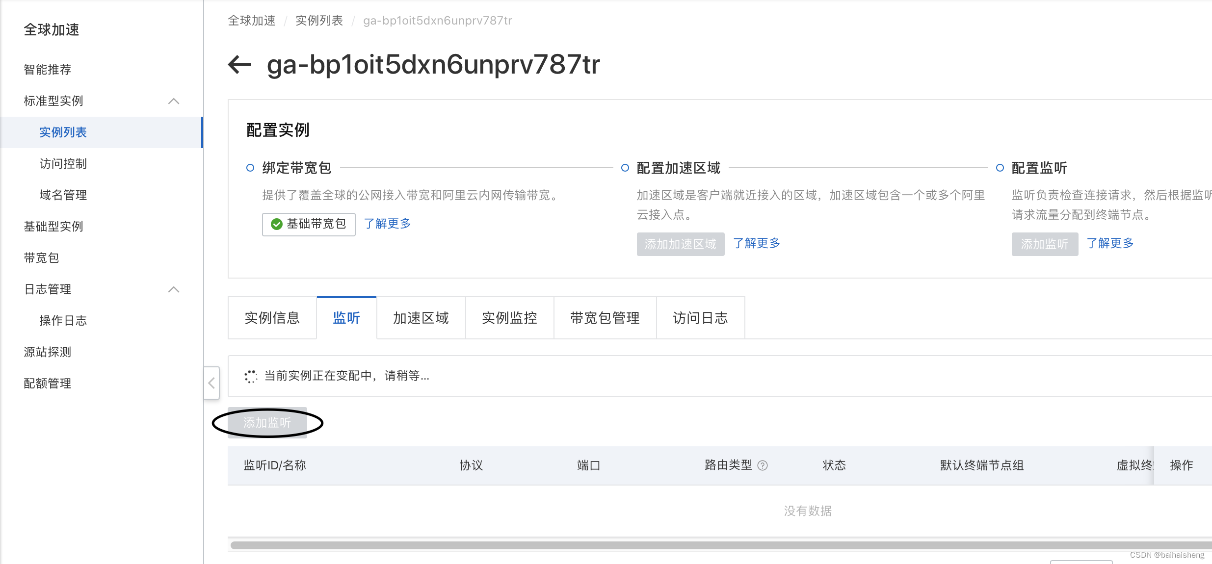This screenshot has width=1212, height=564.
Task: Open the route type help tooltip icon
Action: click(764, 465)
